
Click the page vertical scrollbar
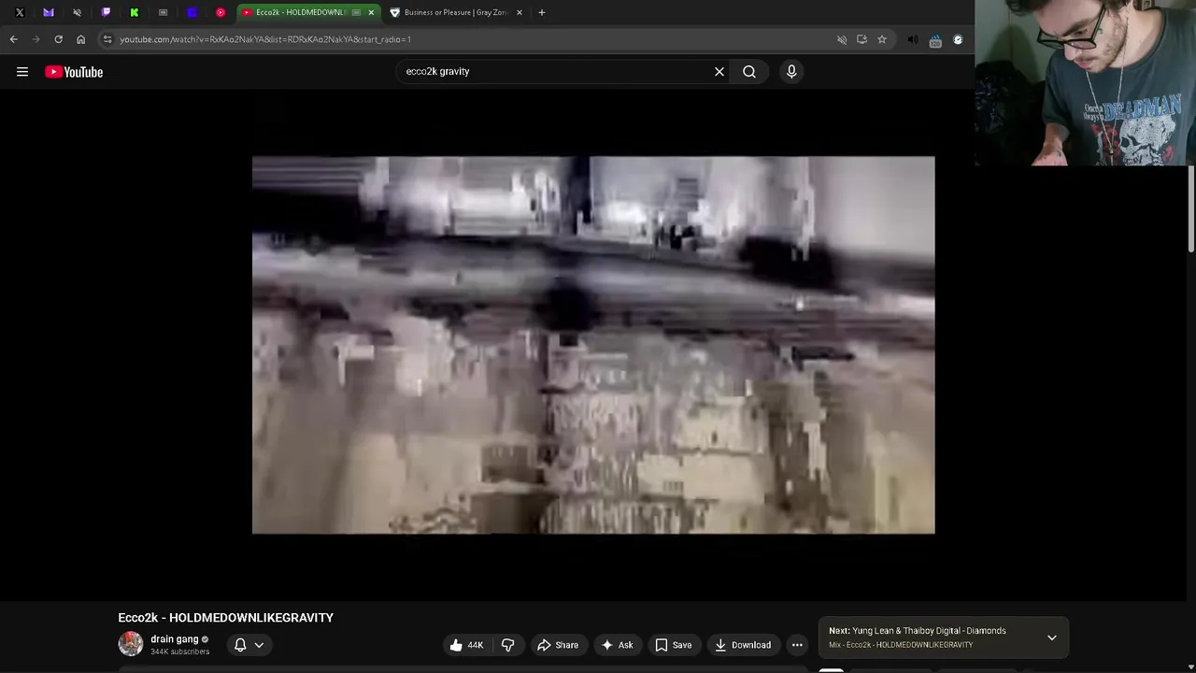tap(1191, 210)
